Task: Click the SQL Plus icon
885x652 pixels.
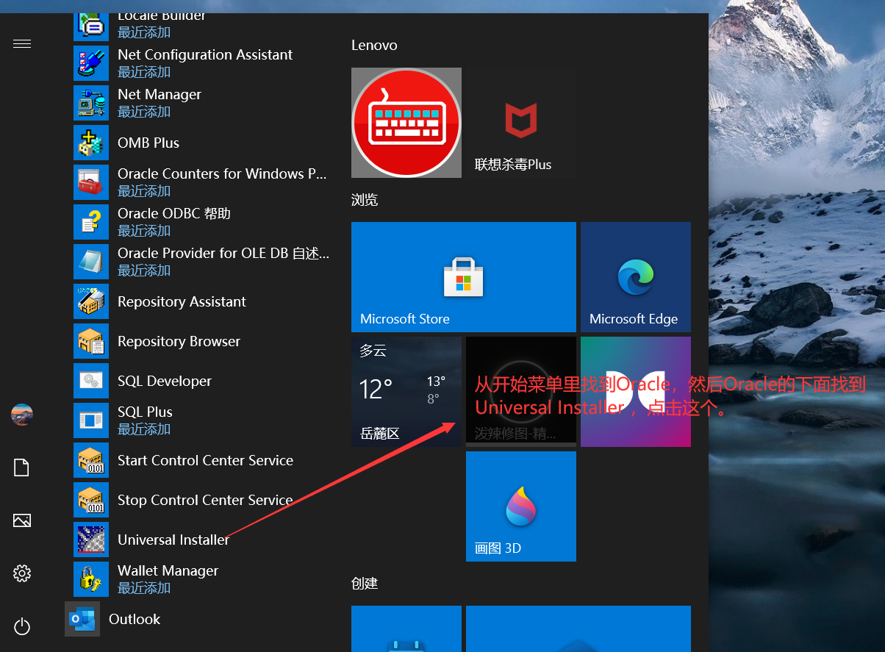Action: [91, 420]
